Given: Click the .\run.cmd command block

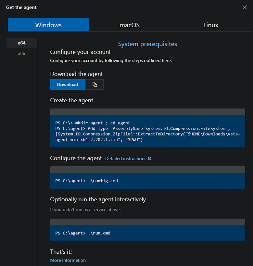Looking at the screenshot, I should click(147, 233).
